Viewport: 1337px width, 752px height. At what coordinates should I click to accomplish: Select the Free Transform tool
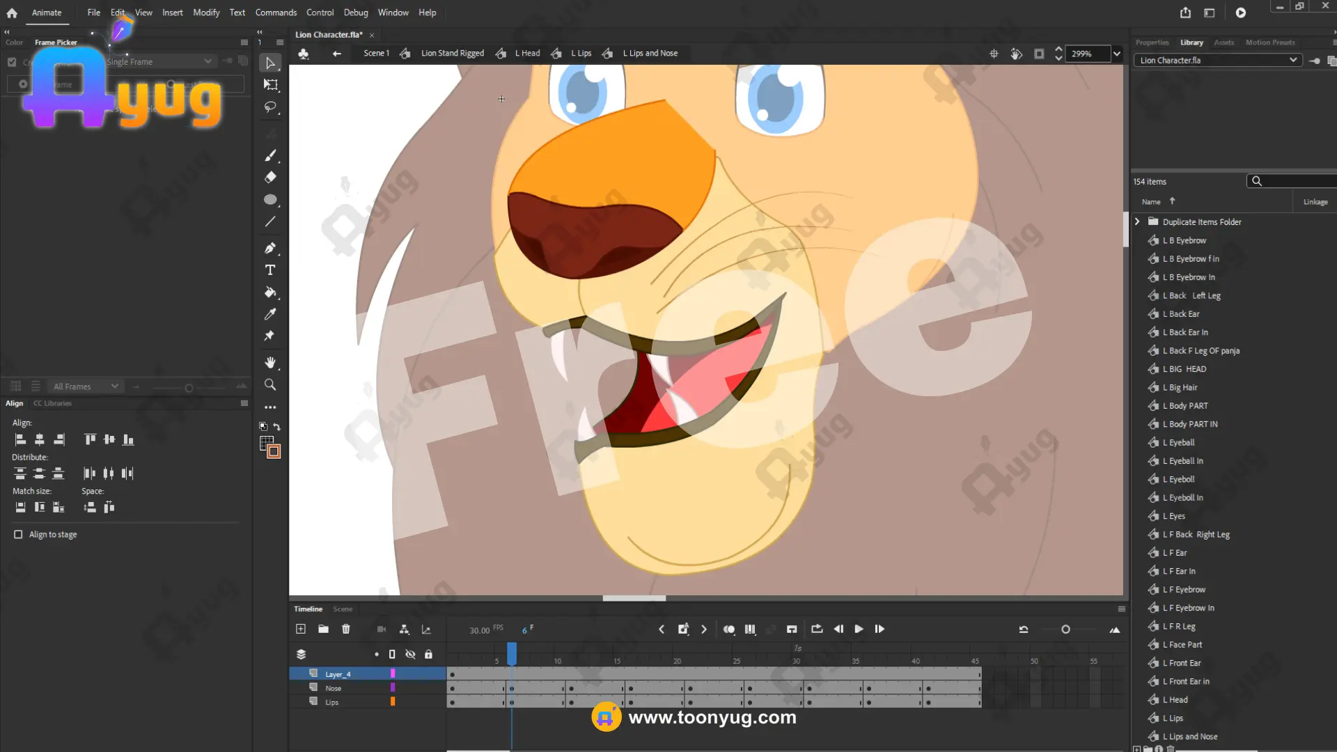[270, 85]
